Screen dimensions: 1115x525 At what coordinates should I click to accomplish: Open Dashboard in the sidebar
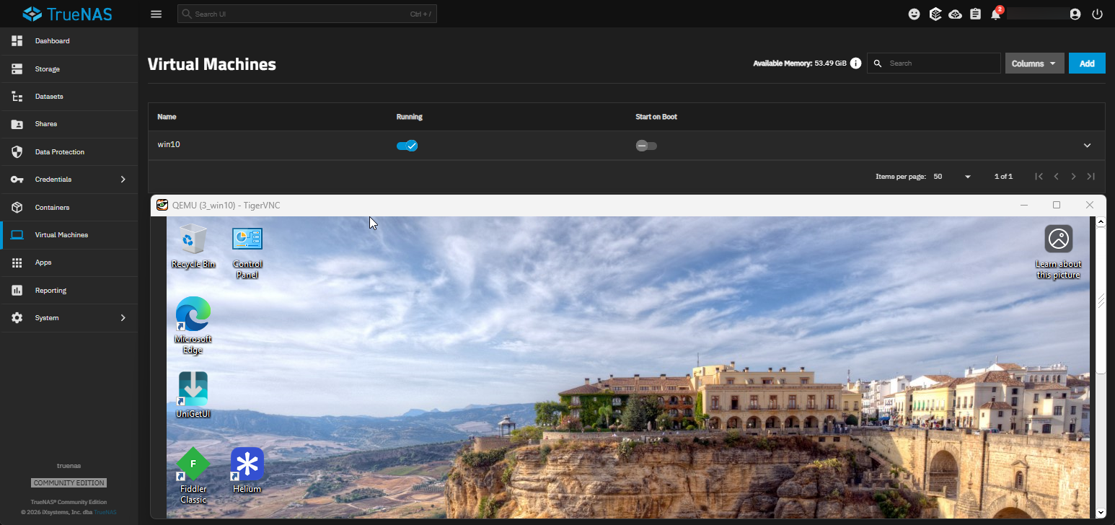[69, 41]
